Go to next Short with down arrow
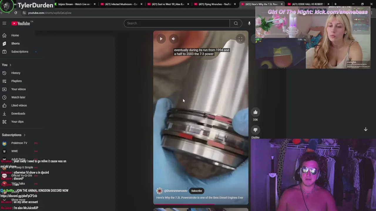 [x=366, y=129]
